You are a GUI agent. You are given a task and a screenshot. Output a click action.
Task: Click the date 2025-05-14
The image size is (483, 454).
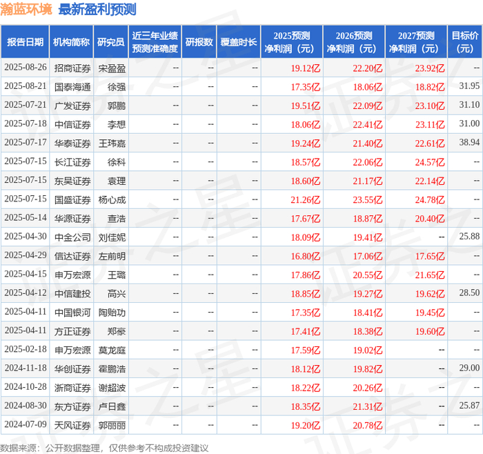[x=26, y=218]
